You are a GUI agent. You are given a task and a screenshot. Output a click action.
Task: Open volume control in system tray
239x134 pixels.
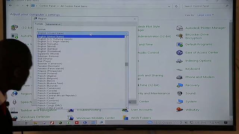click(x=197, y=122)
